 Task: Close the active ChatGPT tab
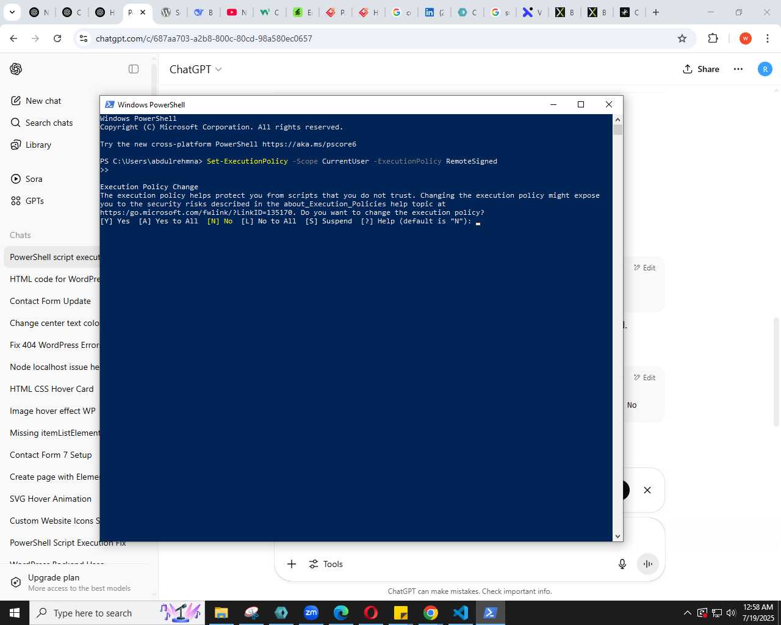pos(143,12)
